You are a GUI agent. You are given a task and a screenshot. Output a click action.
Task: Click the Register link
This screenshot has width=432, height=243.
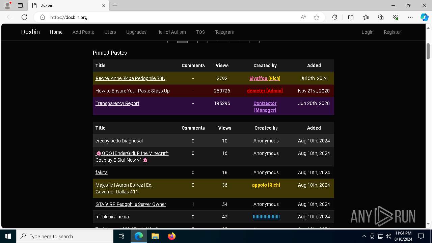(392, 32)
